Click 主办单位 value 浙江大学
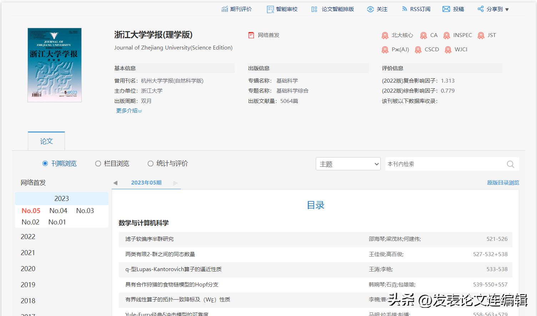 pyautogui.click(x=152, y=91)
